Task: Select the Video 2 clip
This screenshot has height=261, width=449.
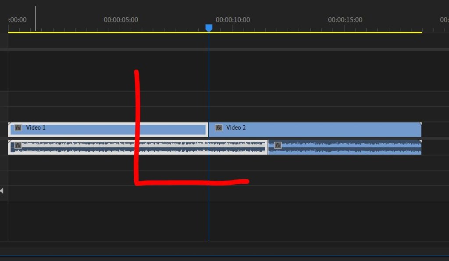Action: tap(315, 130)
